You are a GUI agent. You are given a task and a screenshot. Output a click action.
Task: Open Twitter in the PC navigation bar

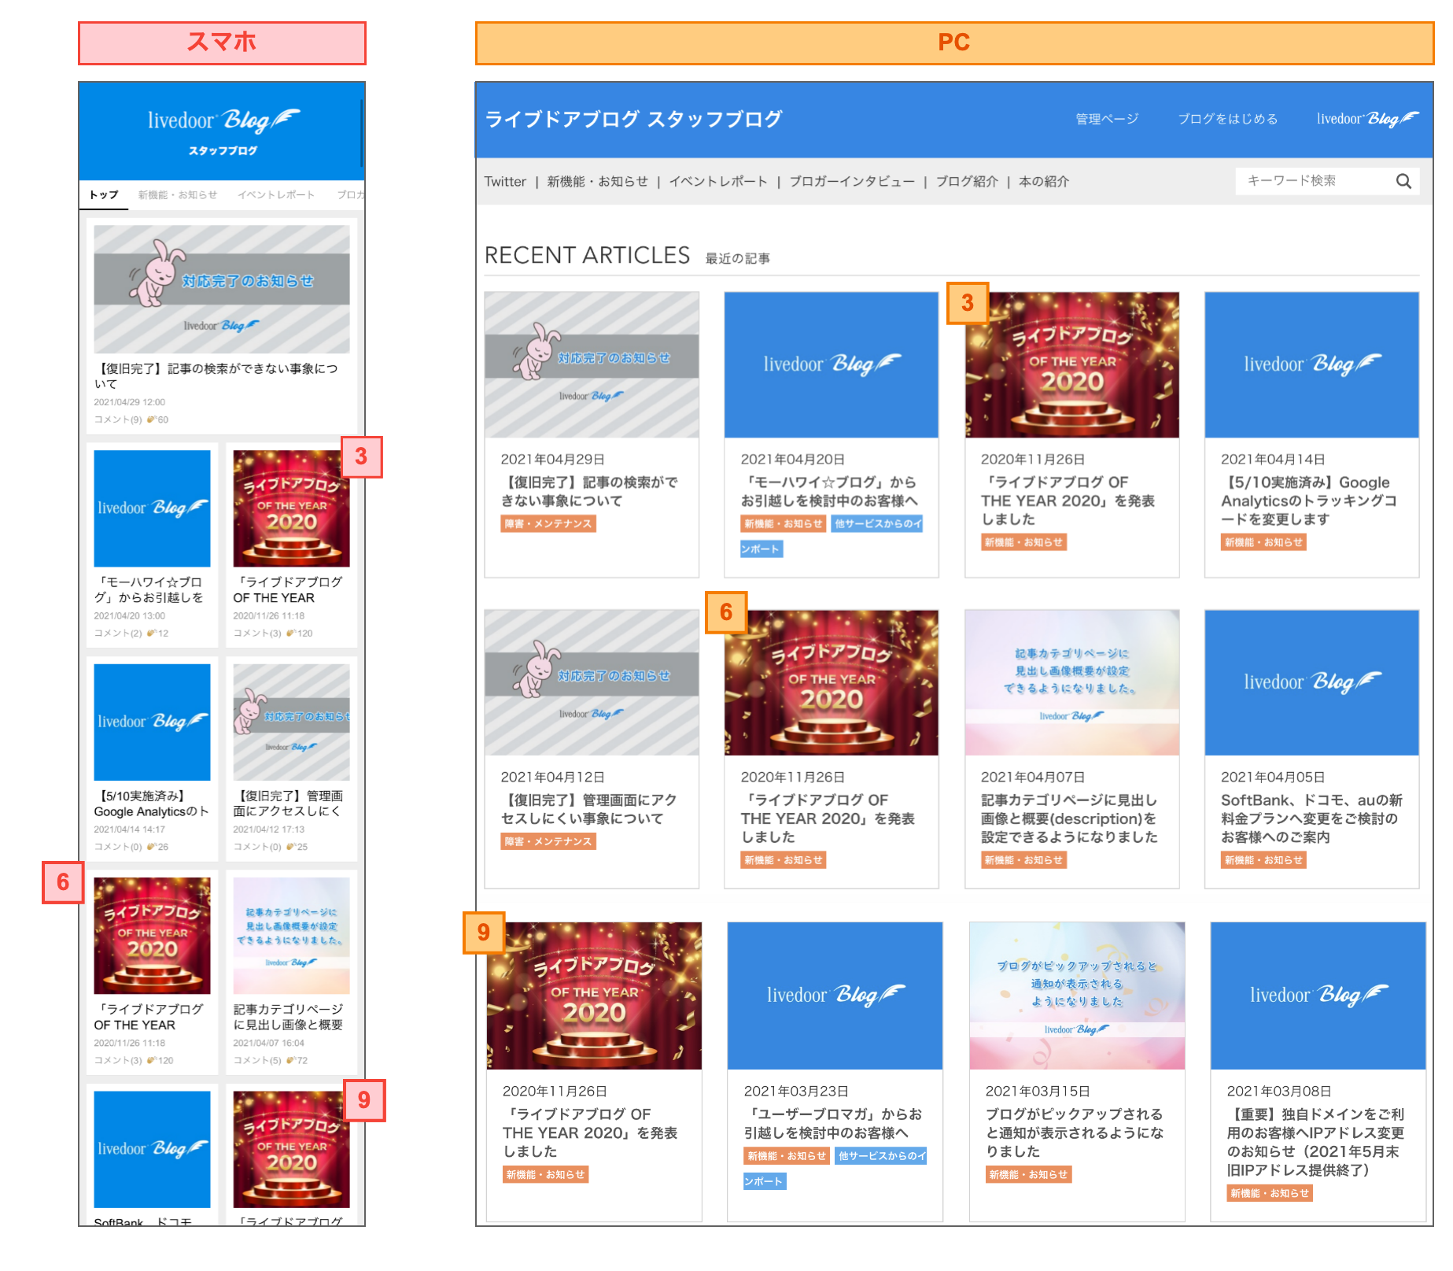[x=505, y=182]
